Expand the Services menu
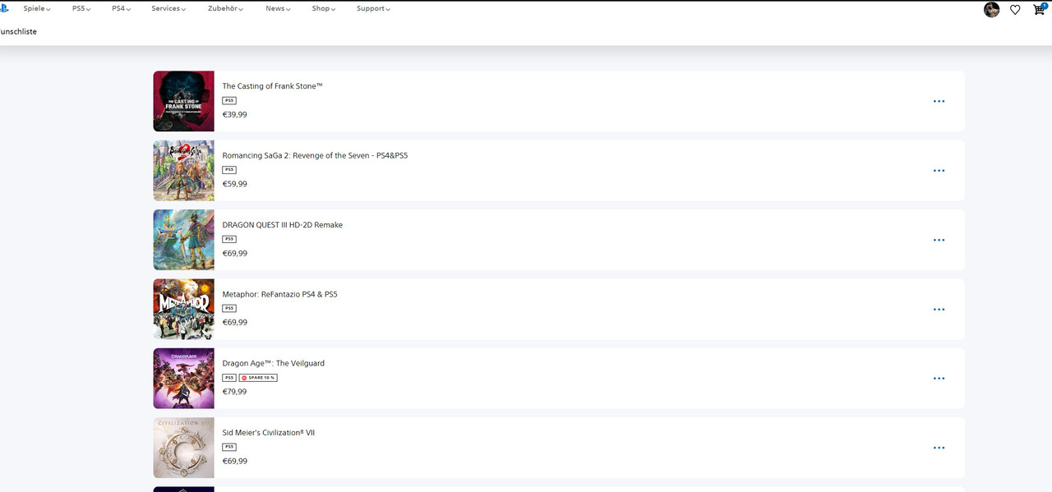Viewport: 1052px width, 492px height. [168, 8]
